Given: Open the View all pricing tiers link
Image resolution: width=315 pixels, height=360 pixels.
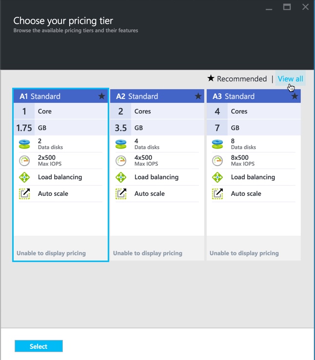Looking at the screenshot, I should (x=290, y=79).
